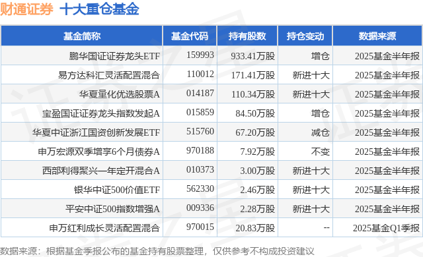423x257 pixels.
Task: Click fund code 970188
Action: (200, 150)
